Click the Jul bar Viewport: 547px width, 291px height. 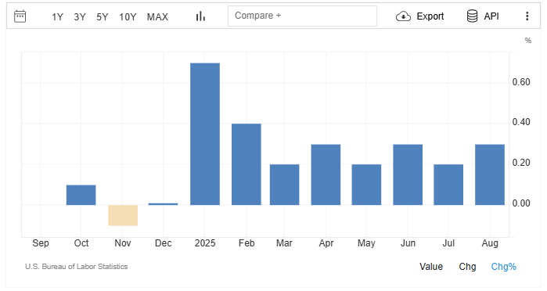448,185
